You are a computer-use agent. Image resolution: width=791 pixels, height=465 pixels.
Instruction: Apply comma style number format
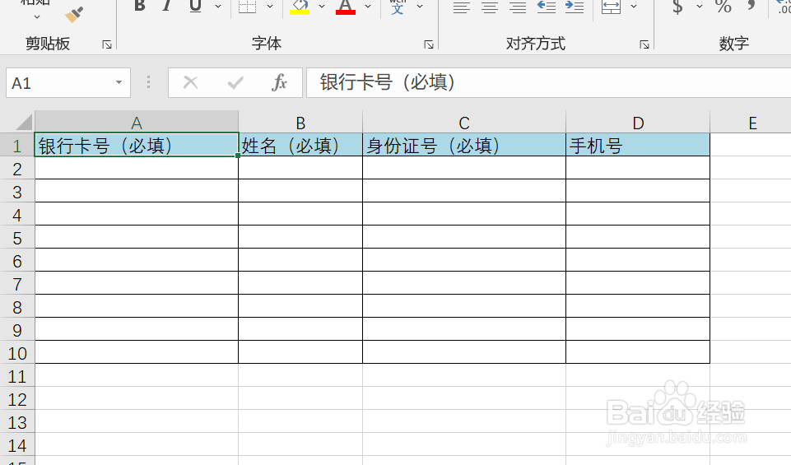point(751,6)
